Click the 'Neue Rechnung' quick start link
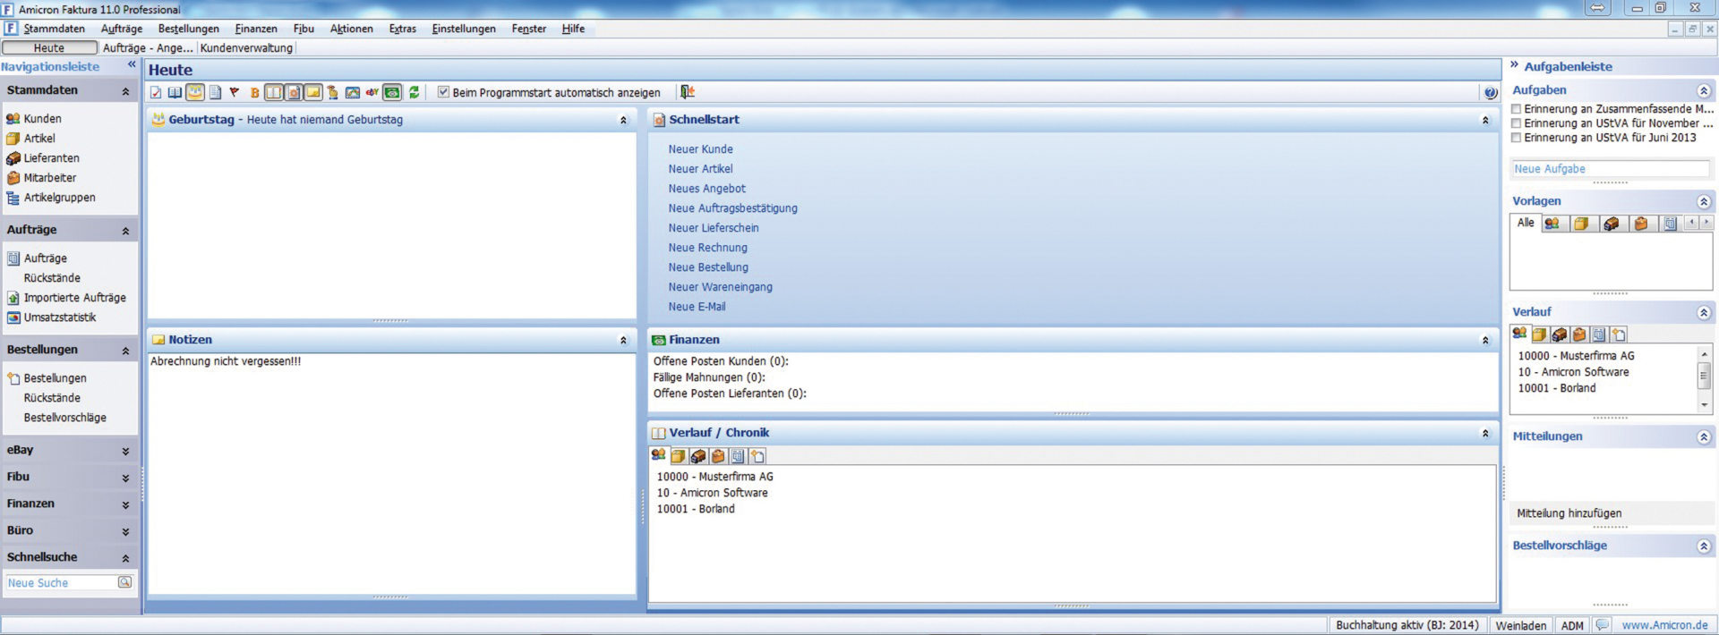 707,248
